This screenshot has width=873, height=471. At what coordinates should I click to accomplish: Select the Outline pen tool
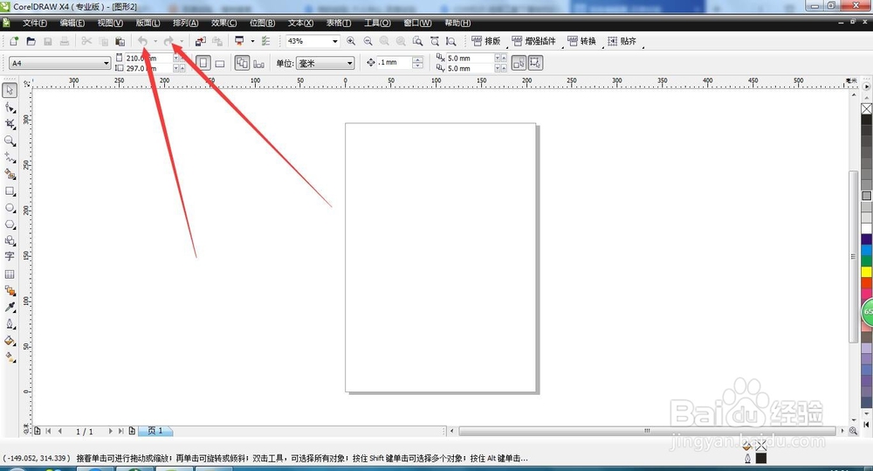point(10,324)
